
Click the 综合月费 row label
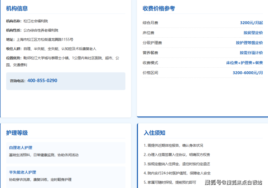click(x=150, y=23)
